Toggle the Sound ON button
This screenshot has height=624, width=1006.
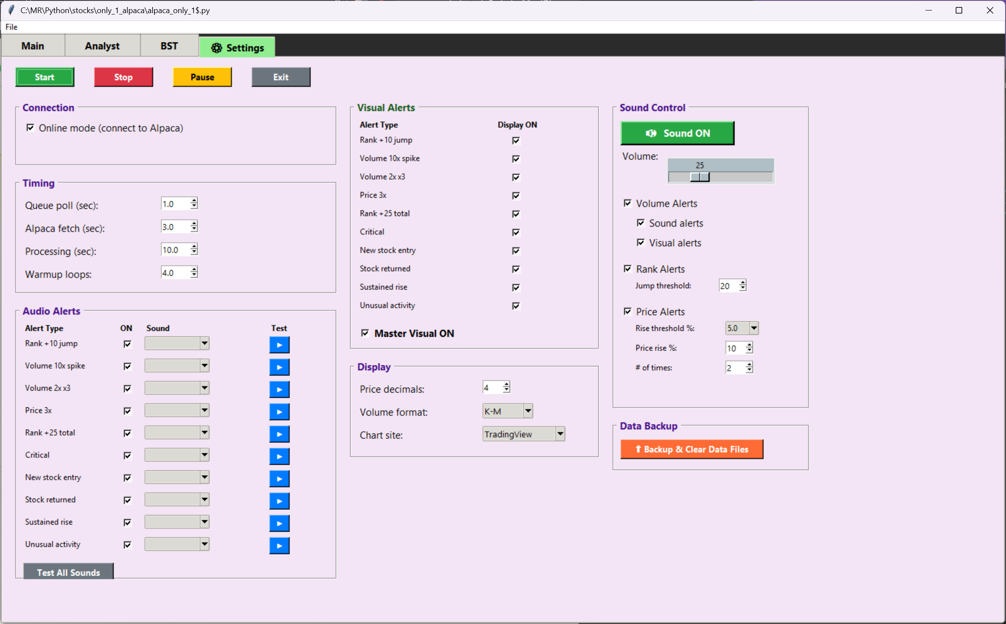click(x=677, y=133)
